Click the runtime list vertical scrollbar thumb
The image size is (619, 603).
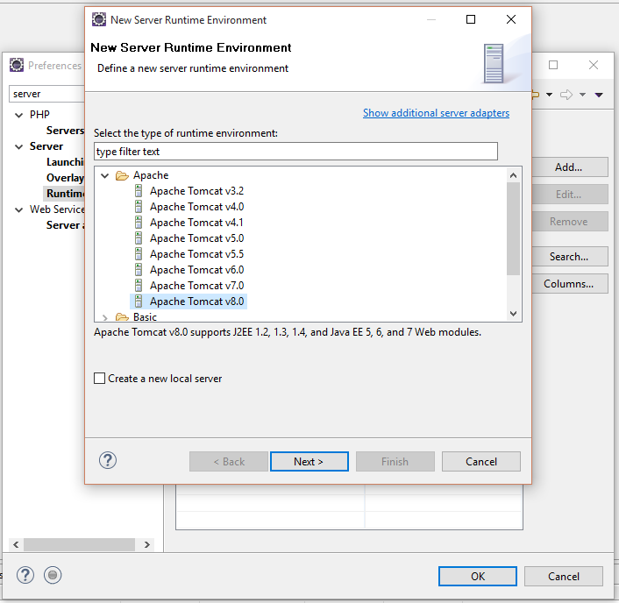[x=513, y=229]
